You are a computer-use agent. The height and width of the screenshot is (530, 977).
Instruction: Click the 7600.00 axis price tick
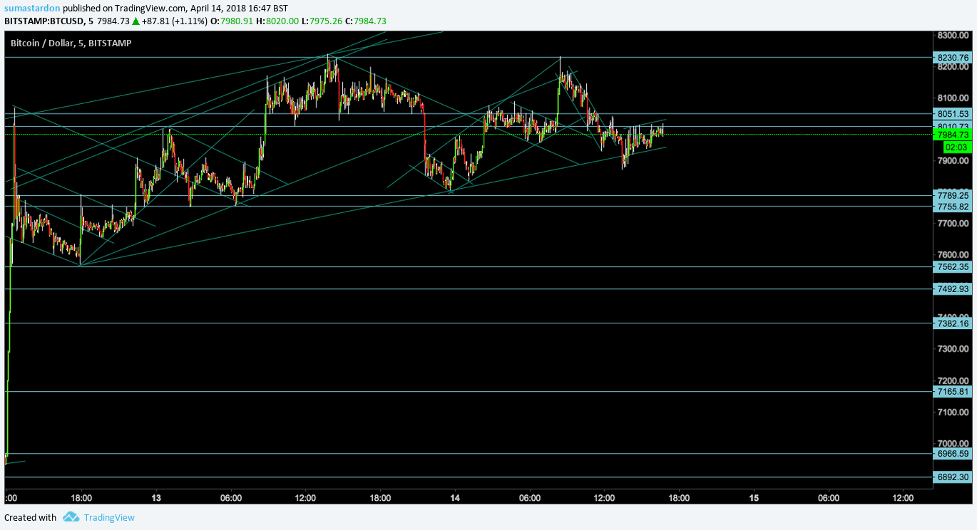[953, 254]
